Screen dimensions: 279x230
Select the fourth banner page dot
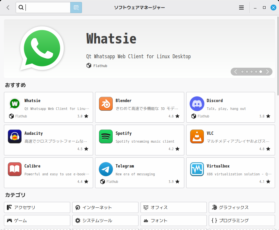[x=256, y=72]
